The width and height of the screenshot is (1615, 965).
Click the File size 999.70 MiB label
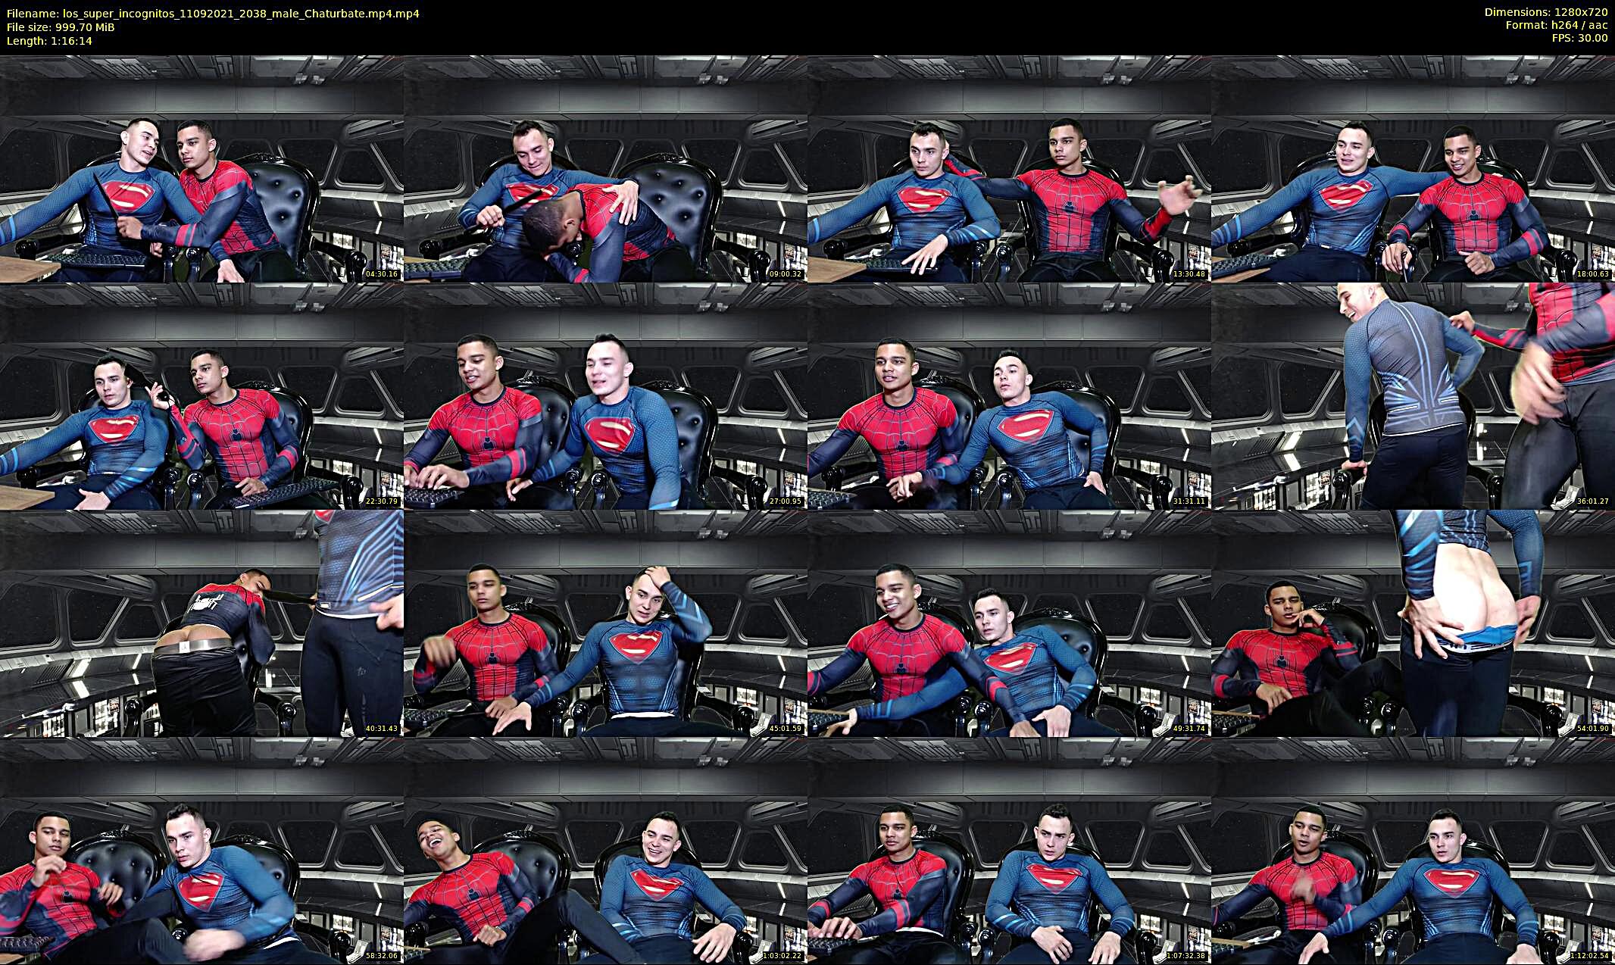61,27
